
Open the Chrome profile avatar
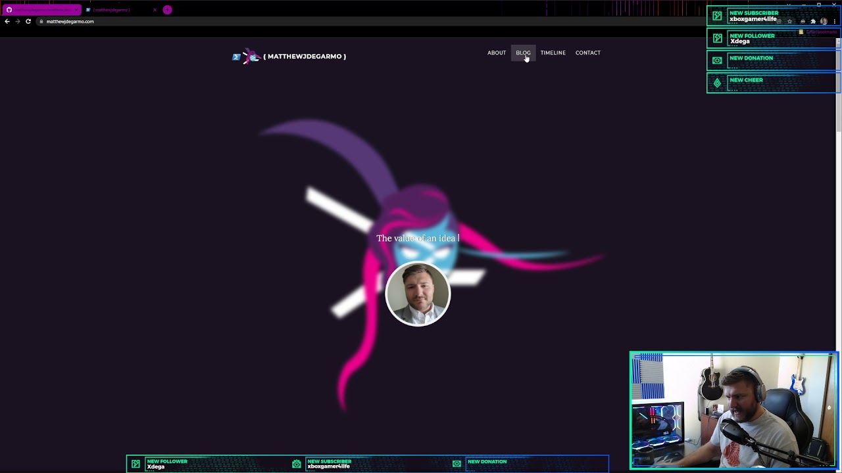pyautogui.click(x=824, y=22)
